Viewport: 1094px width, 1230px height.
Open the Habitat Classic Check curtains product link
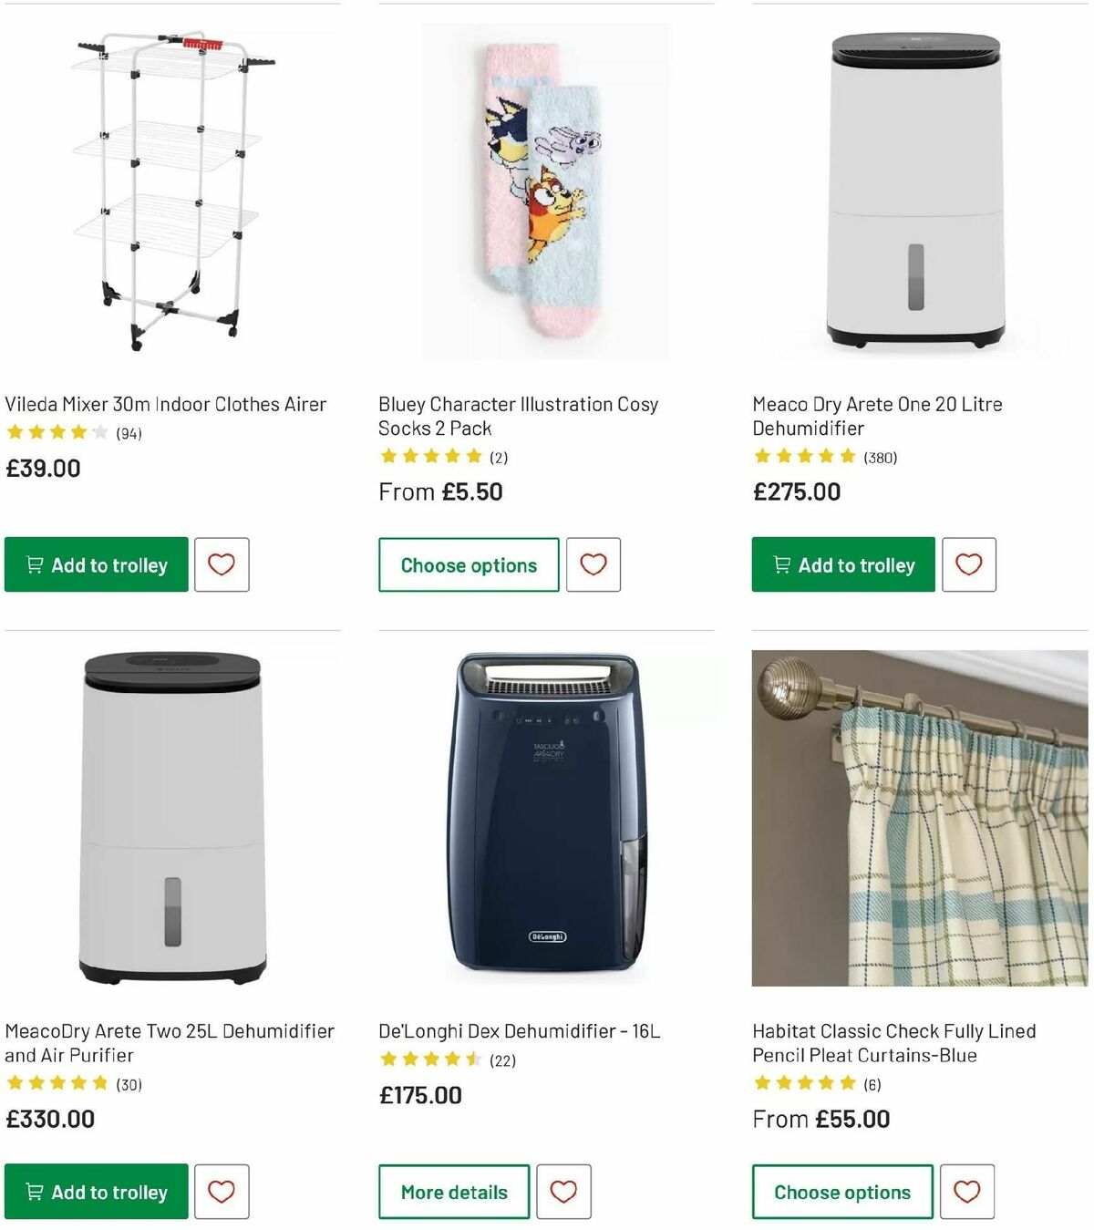tap(893, 1043)
